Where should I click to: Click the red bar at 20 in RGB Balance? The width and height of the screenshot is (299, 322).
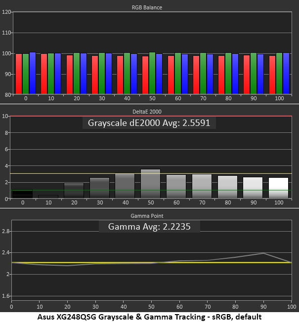click(x=70, y=75)
